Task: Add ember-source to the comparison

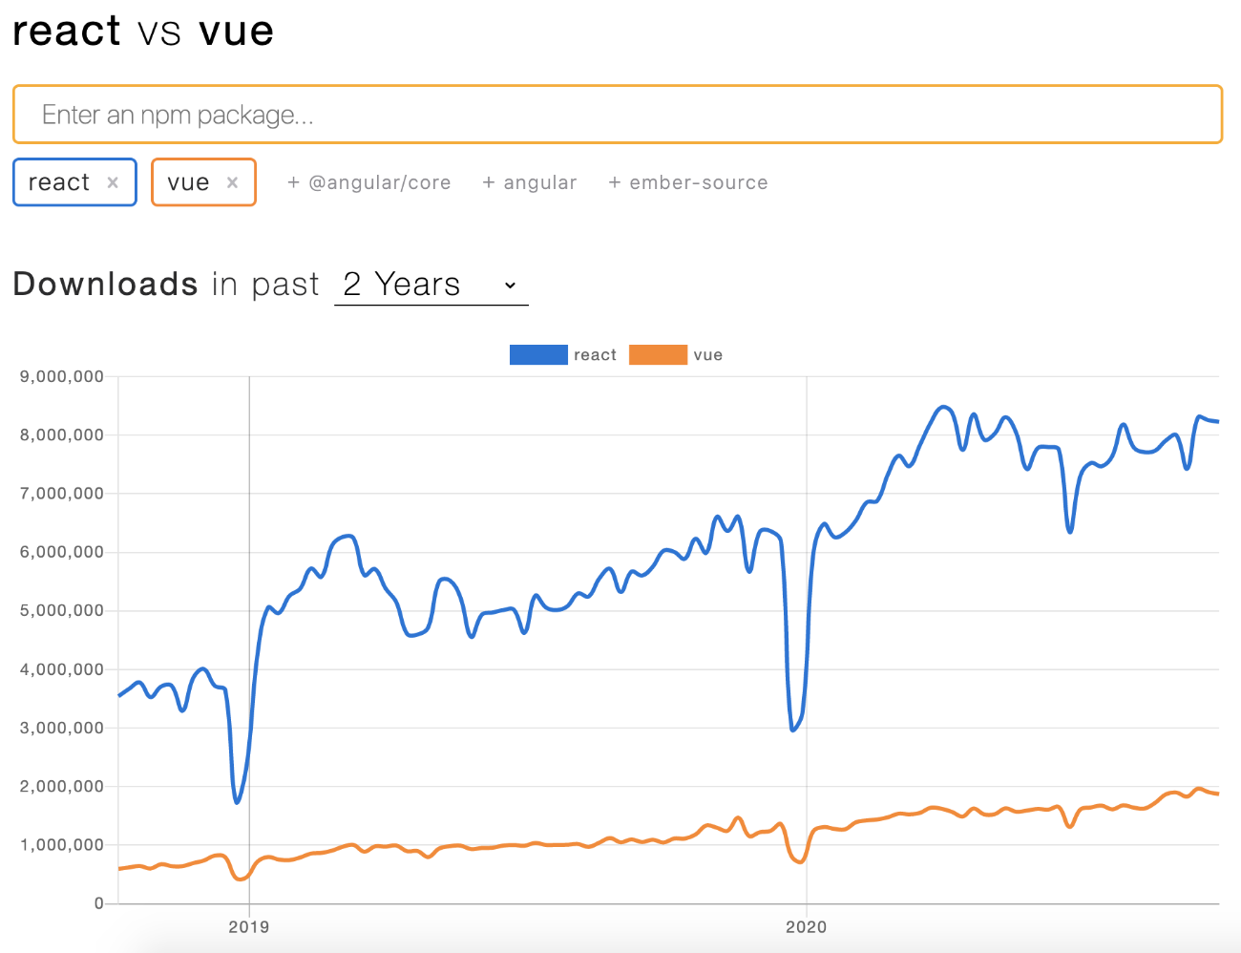Action: coord(687,182)
